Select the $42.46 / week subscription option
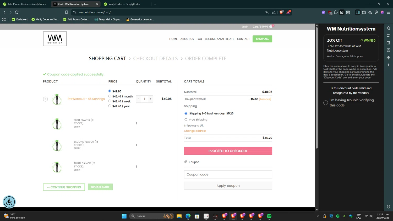 coord(110,101)
